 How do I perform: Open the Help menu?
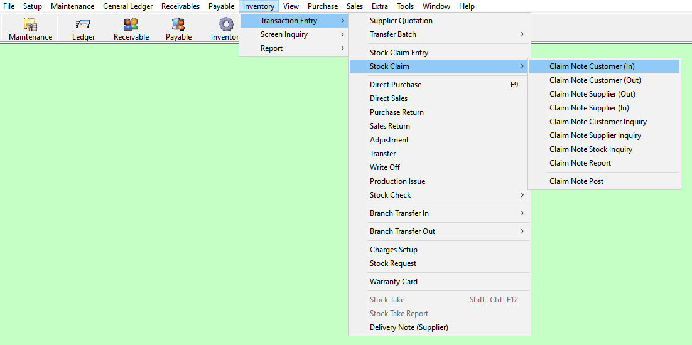pyautogui.click(x=467, y=6)
